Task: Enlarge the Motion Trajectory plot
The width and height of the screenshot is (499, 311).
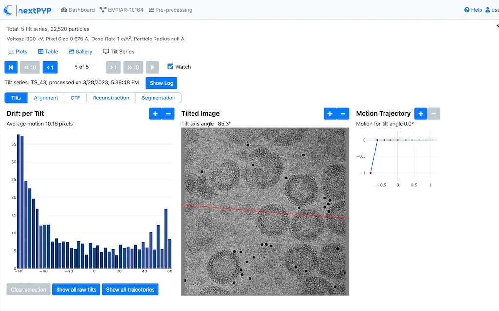Action: 421,114
